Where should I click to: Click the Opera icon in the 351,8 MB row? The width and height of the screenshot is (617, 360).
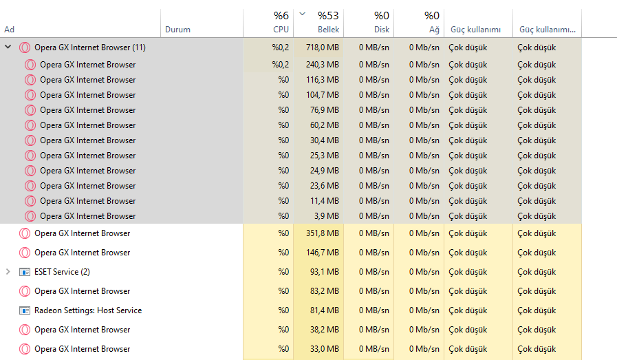click(25, 233)
